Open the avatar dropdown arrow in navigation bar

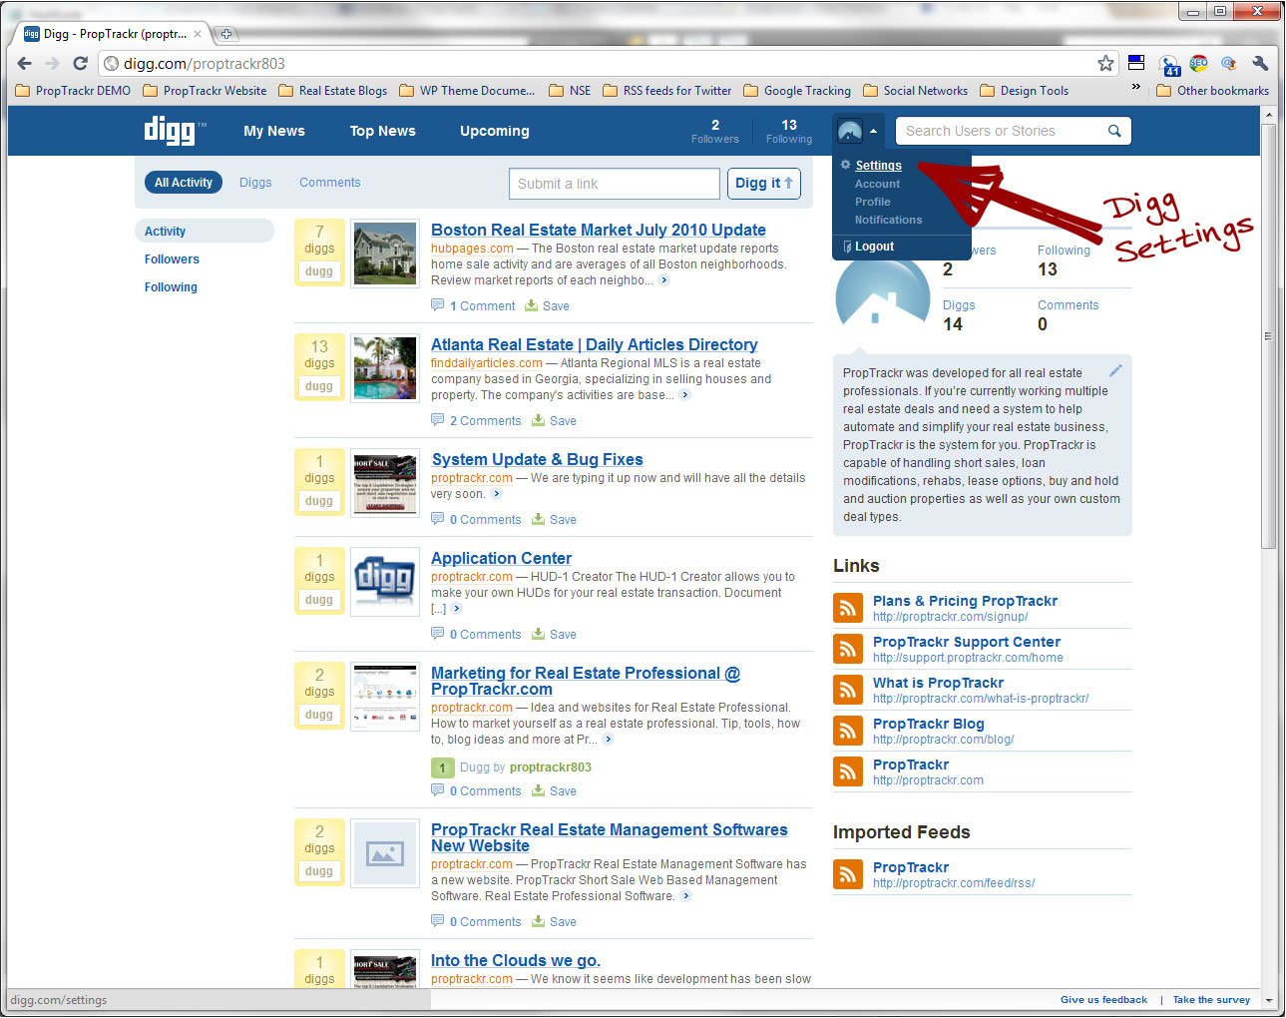click(x=874, y=131)
